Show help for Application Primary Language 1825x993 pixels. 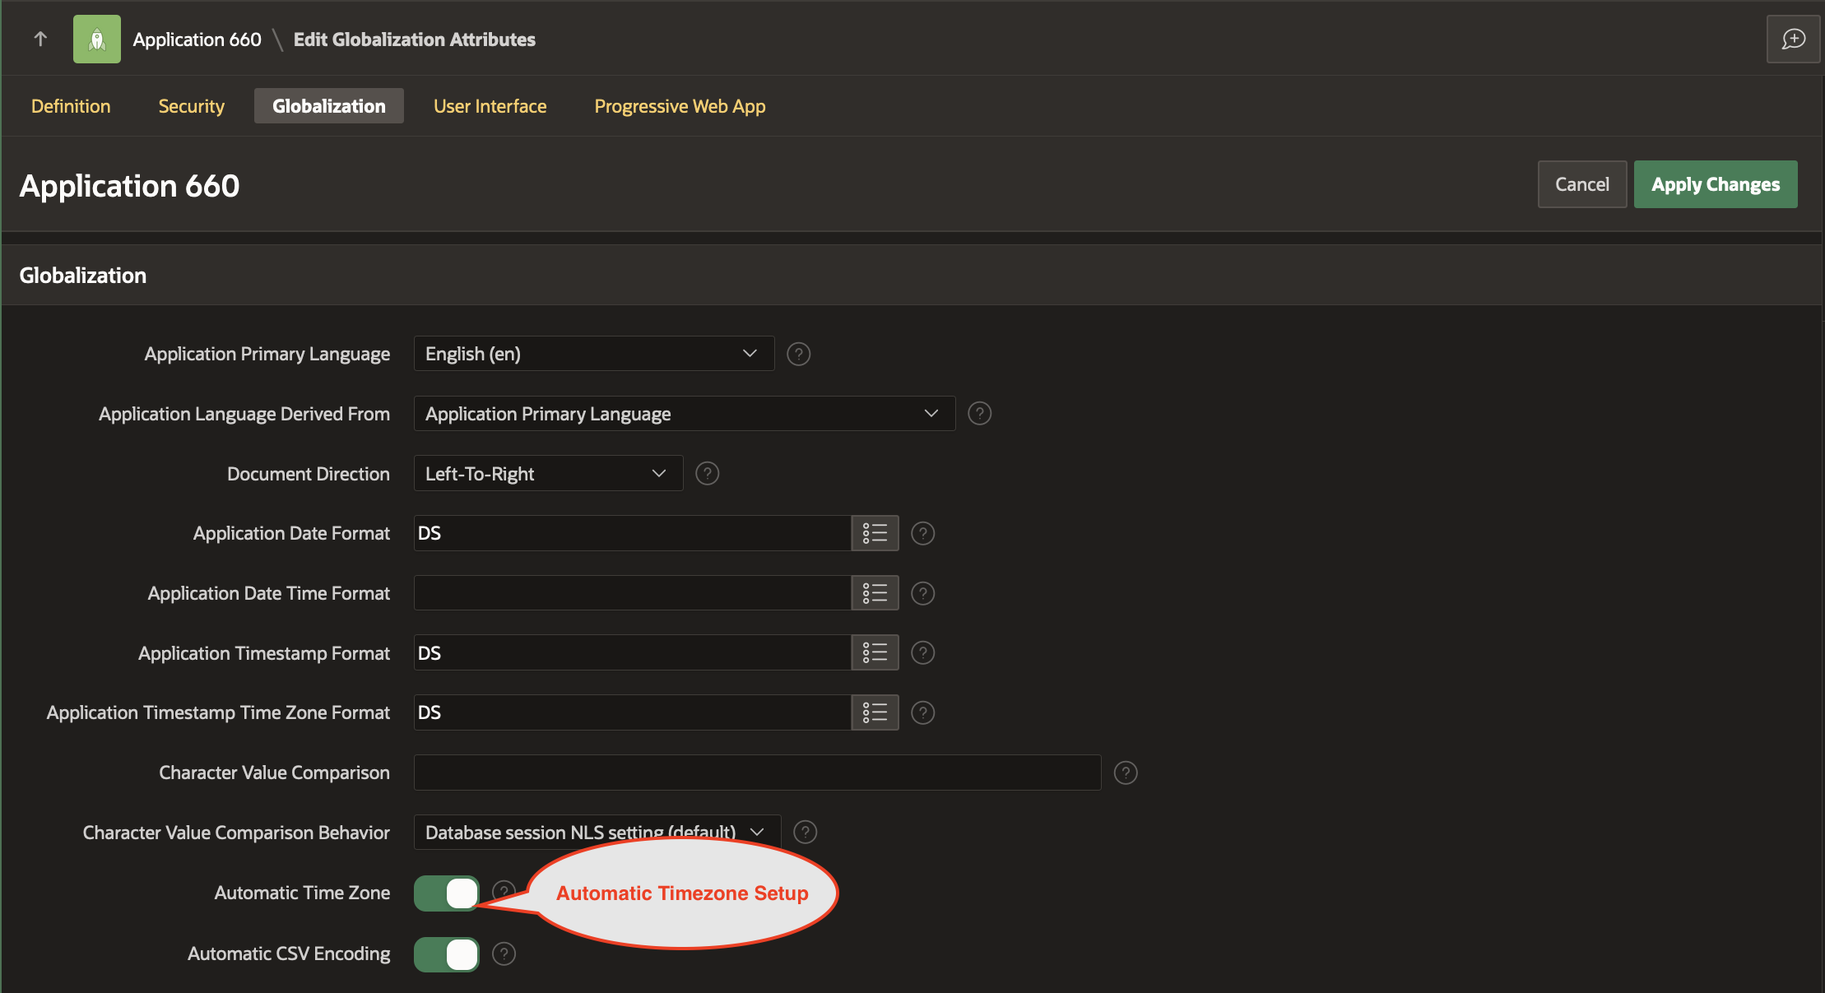pos(798,354)
